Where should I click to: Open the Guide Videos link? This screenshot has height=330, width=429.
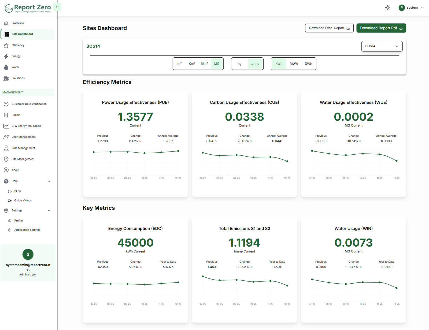[x=23, y=201]
